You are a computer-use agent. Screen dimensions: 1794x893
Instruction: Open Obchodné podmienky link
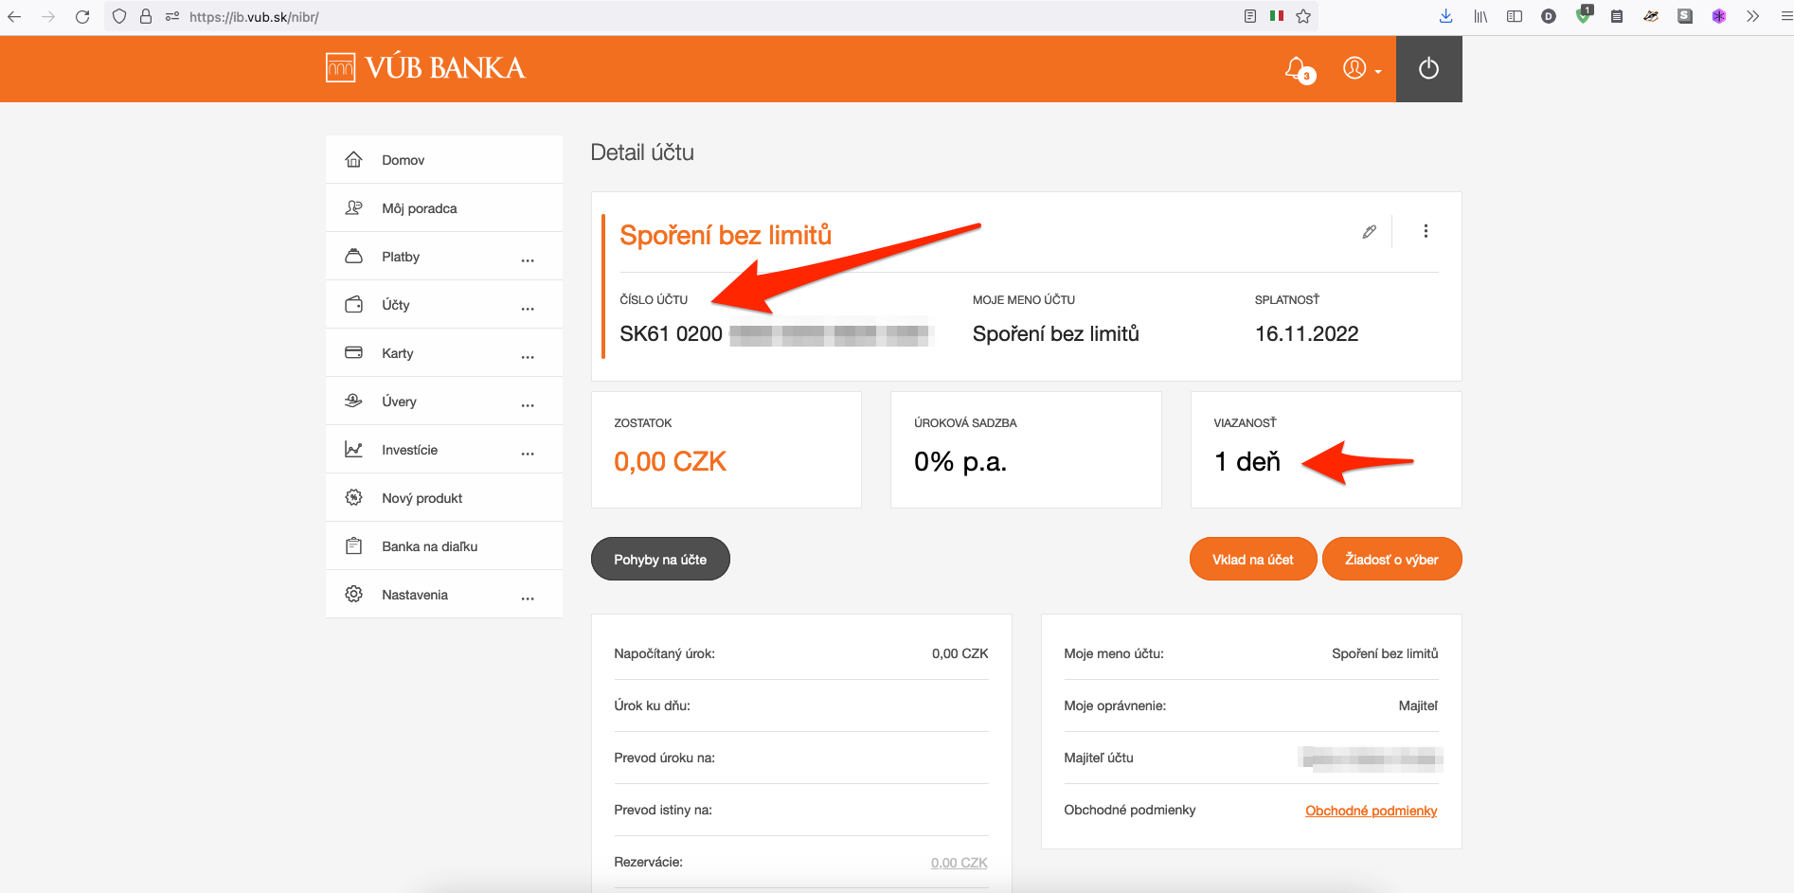pyautogui.click(x=1371, y=811)
